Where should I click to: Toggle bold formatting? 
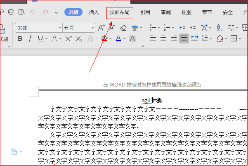[19, 38]
